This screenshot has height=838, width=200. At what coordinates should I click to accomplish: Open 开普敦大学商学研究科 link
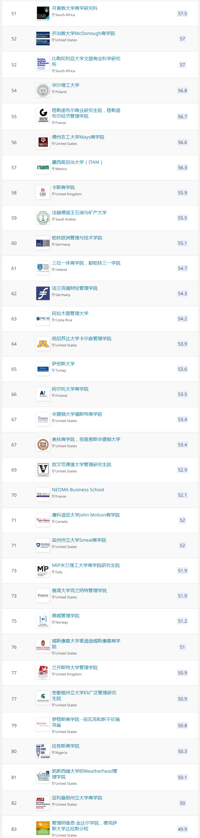point(74,8)
